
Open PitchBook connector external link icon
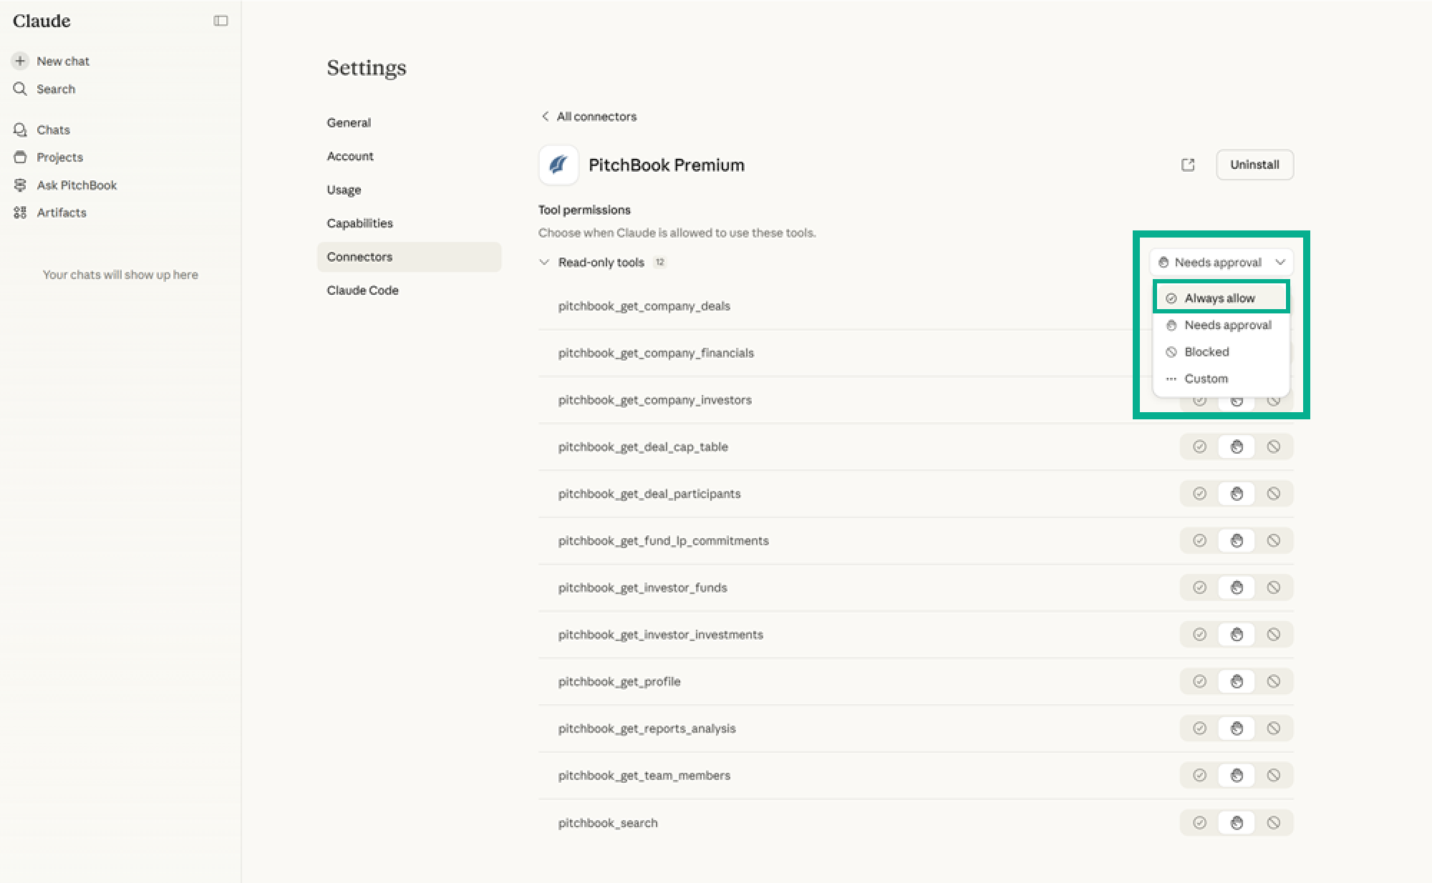click(x=1188, y=165)
